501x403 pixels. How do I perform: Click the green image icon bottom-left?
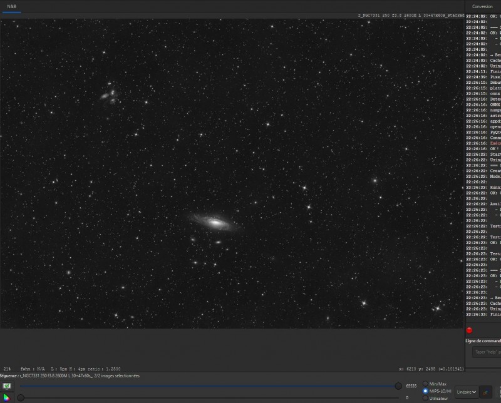pos(6,386)
